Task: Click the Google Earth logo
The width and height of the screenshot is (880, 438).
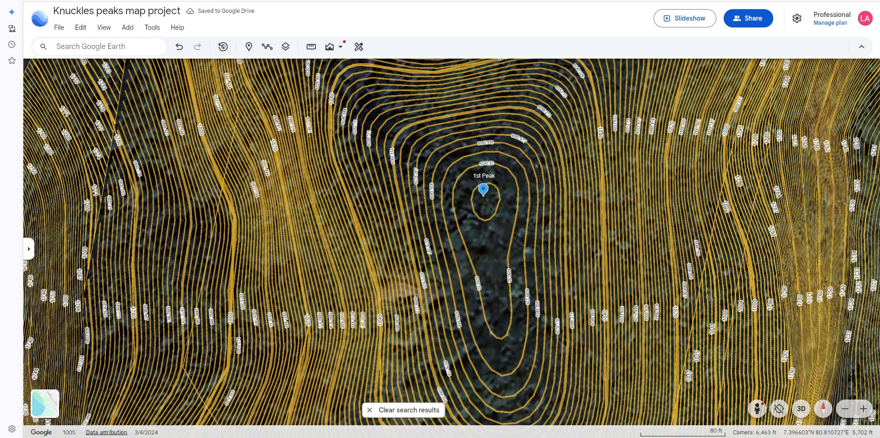Action: tap(40, 19)
